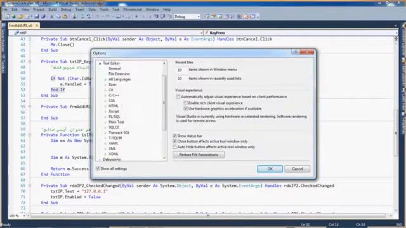Uncheck Show status bar option

click(174, 136)
